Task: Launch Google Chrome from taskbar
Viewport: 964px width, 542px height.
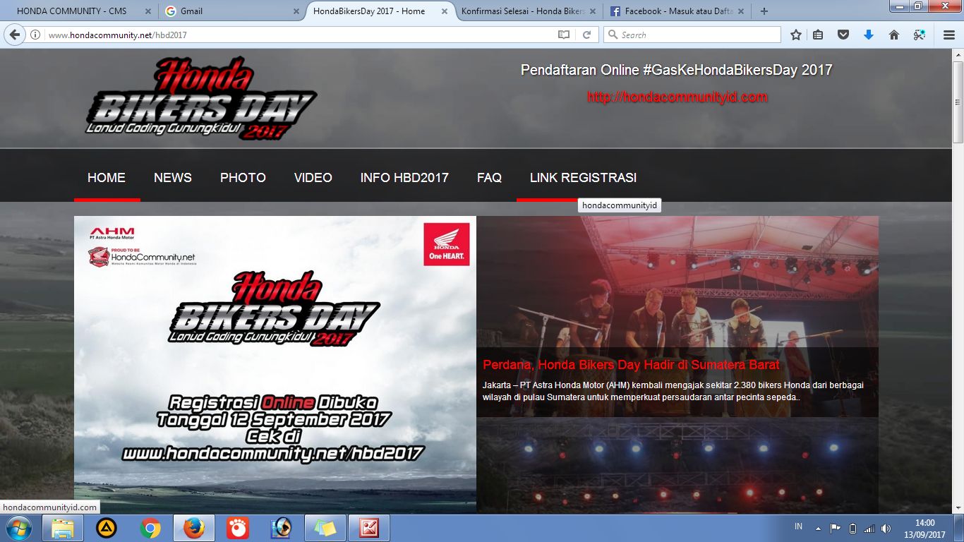Action: pyautogui.click(x=150, y=528)
